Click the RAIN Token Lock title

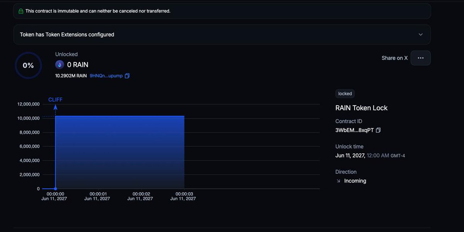pyautogui.click(x=361, y=108)
